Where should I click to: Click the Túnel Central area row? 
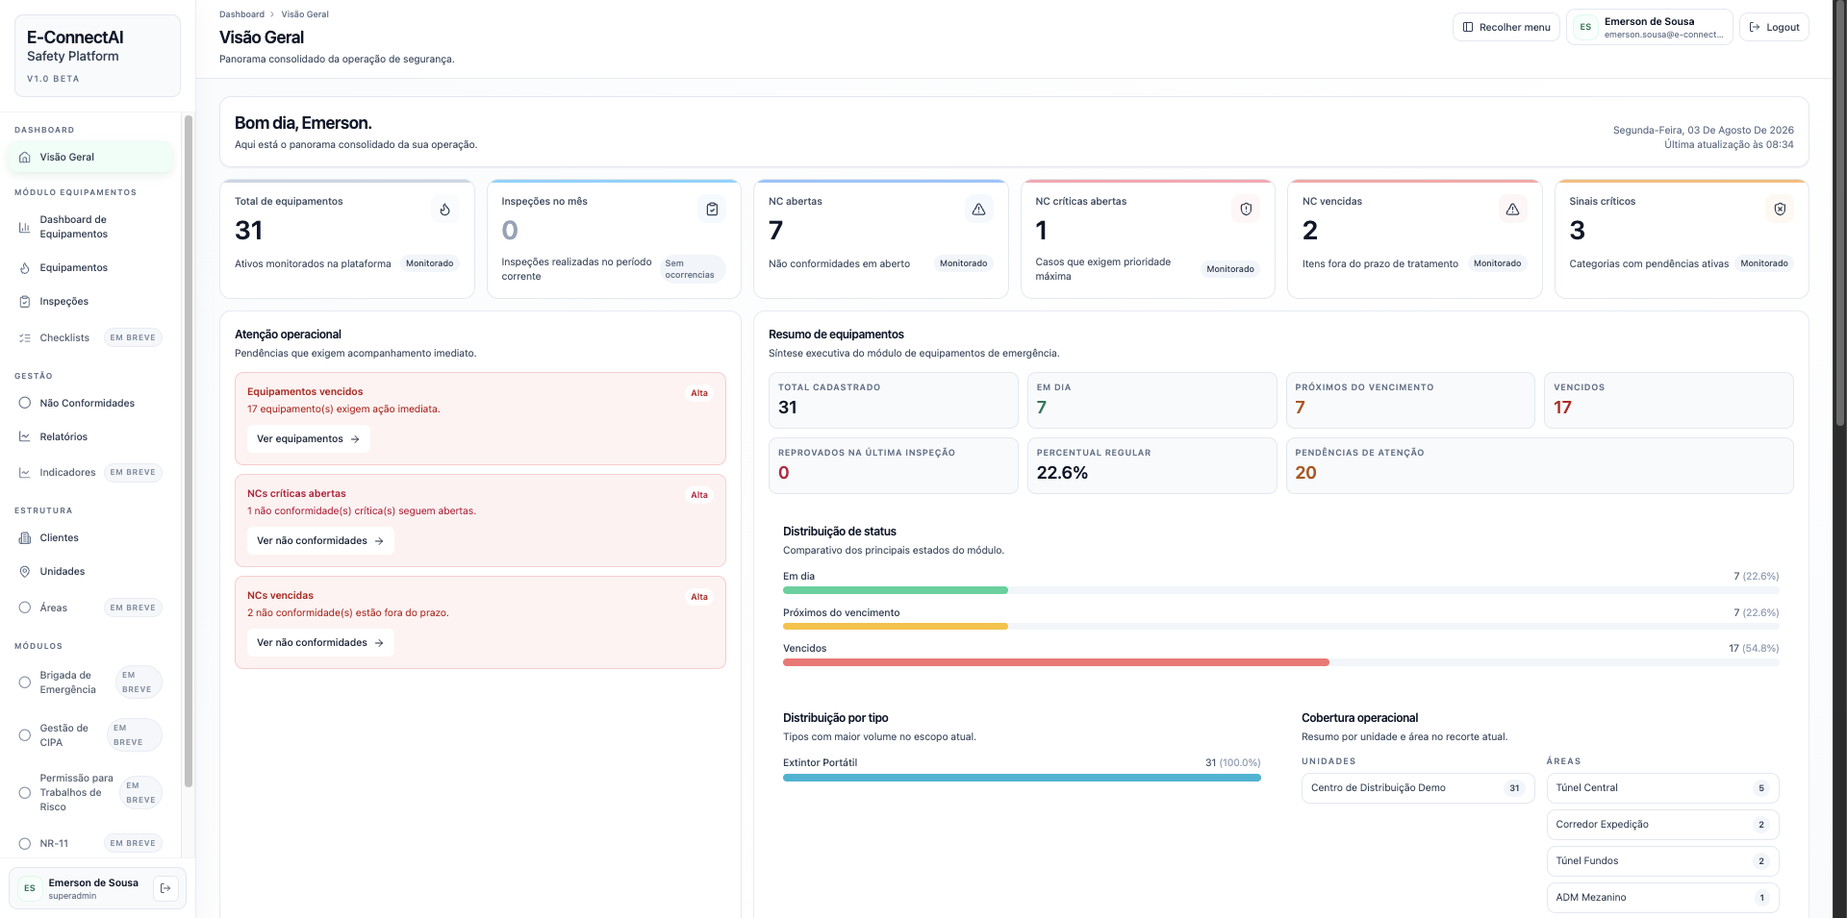[x=1662, y=788]
